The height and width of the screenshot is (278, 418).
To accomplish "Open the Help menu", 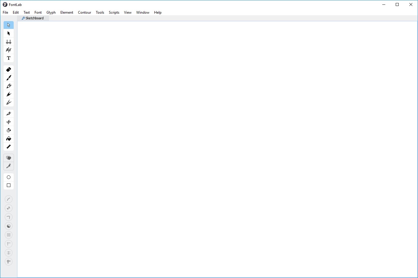I will pyautogui.click(x=158, y=12).
